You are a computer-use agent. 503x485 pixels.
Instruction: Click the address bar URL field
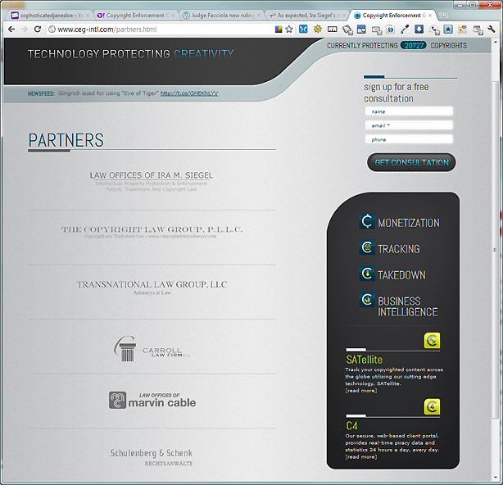[x=161, y=29]
